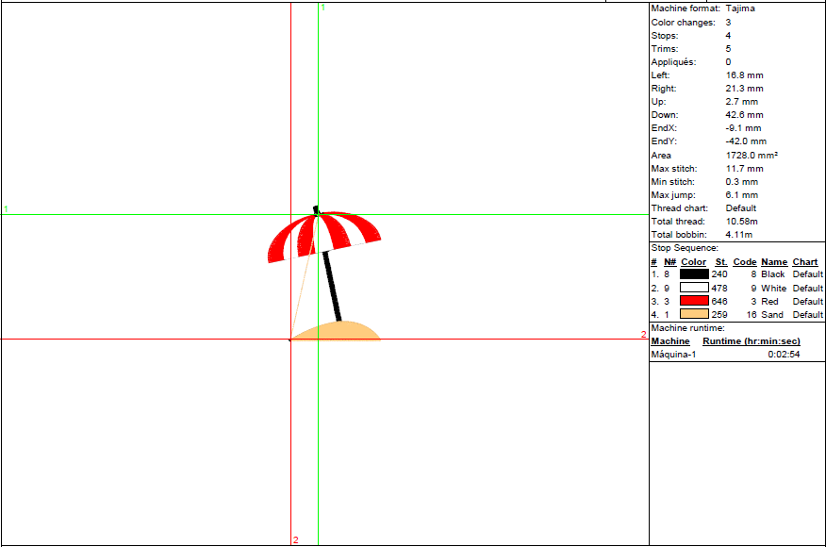Image resolution: width=826 pixels, height=547 pixels.
Task: Click the green '1' marker at top ruler
Action: pos(322,8)
